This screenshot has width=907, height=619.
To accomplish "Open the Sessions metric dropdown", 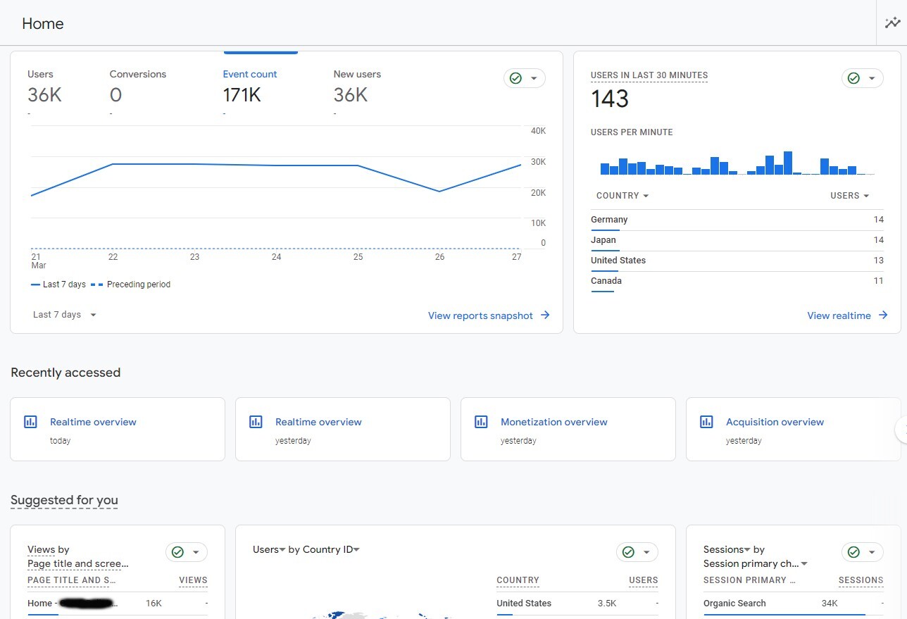I will pos(727,549).
